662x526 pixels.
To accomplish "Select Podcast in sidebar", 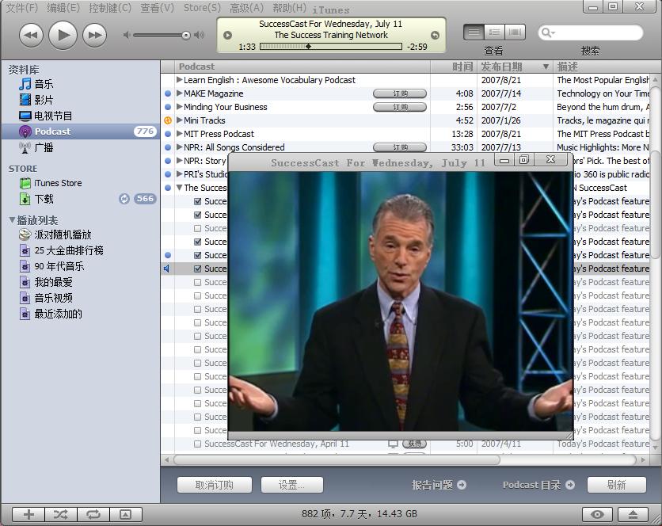I will click(x=80, y=131).
